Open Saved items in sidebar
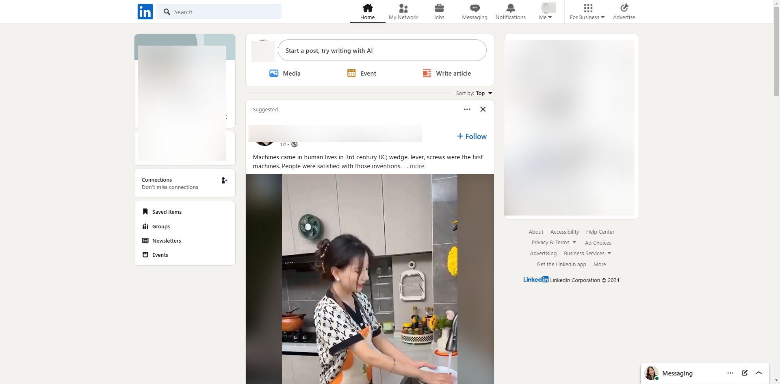780x384 pixels. click(x=167, y=212)
